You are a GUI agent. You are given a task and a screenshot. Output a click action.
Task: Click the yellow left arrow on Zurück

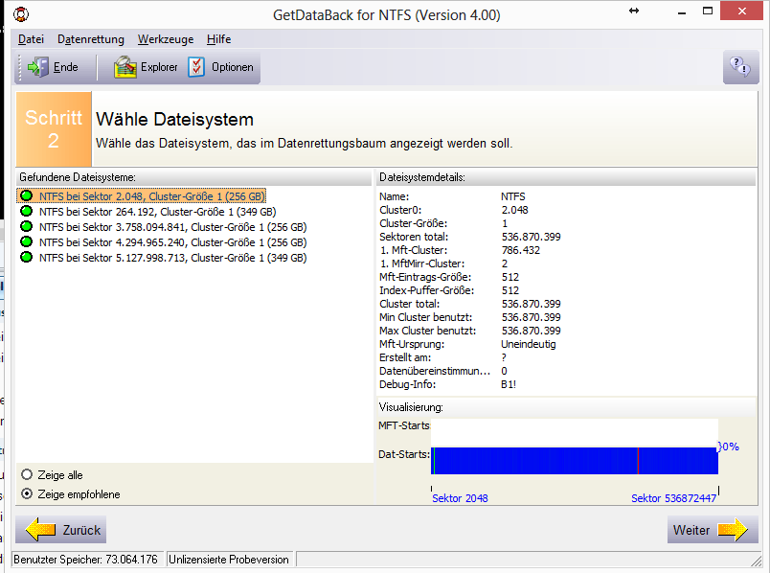coord(41,529)
